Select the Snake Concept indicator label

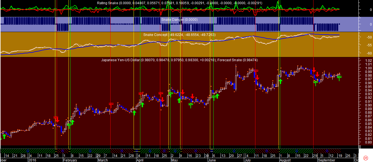click(x=155, y=35)
